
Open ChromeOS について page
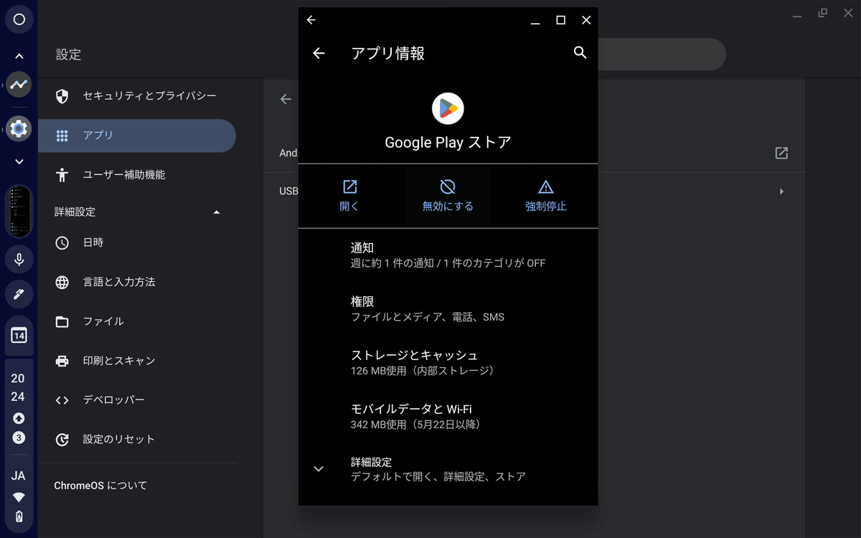[x=137, y=486]
